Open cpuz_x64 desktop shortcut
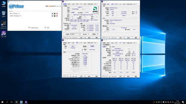This screenshot has height=104, width=186. click(x=3, y=34)
